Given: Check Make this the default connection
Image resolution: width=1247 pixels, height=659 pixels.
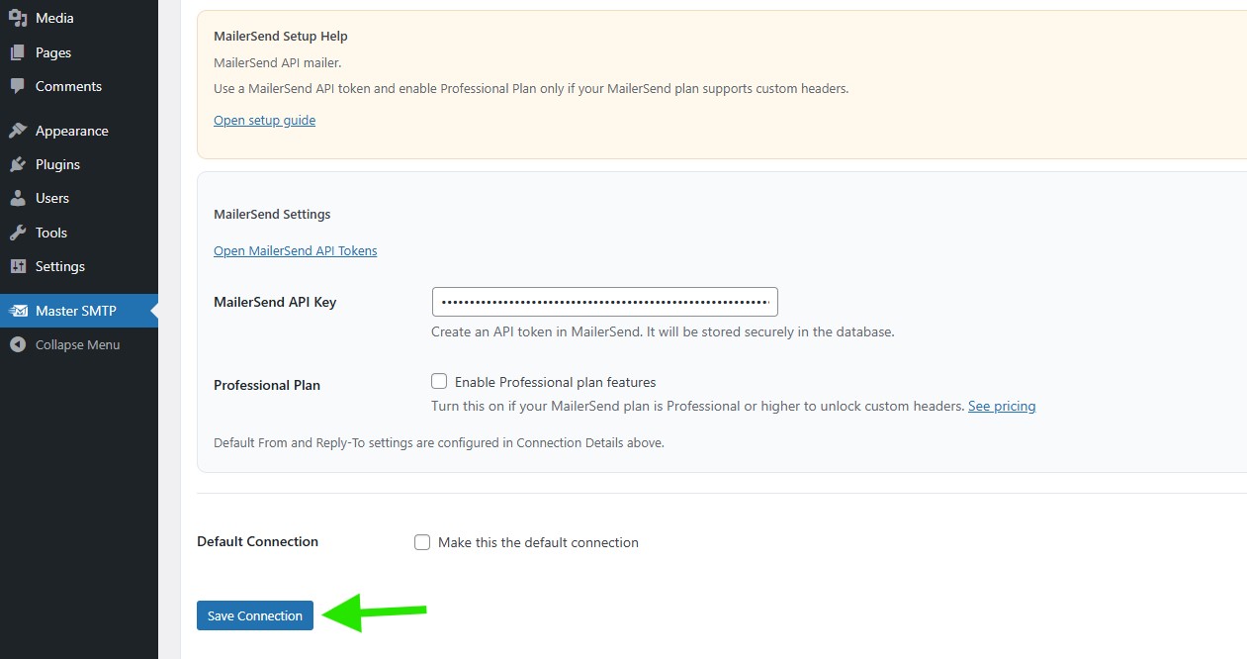Looking at the screenshot, I should (422, 542).
